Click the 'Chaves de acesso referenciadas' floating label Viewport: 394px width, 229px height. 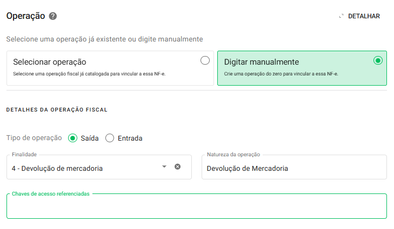(x=51, y=193)
